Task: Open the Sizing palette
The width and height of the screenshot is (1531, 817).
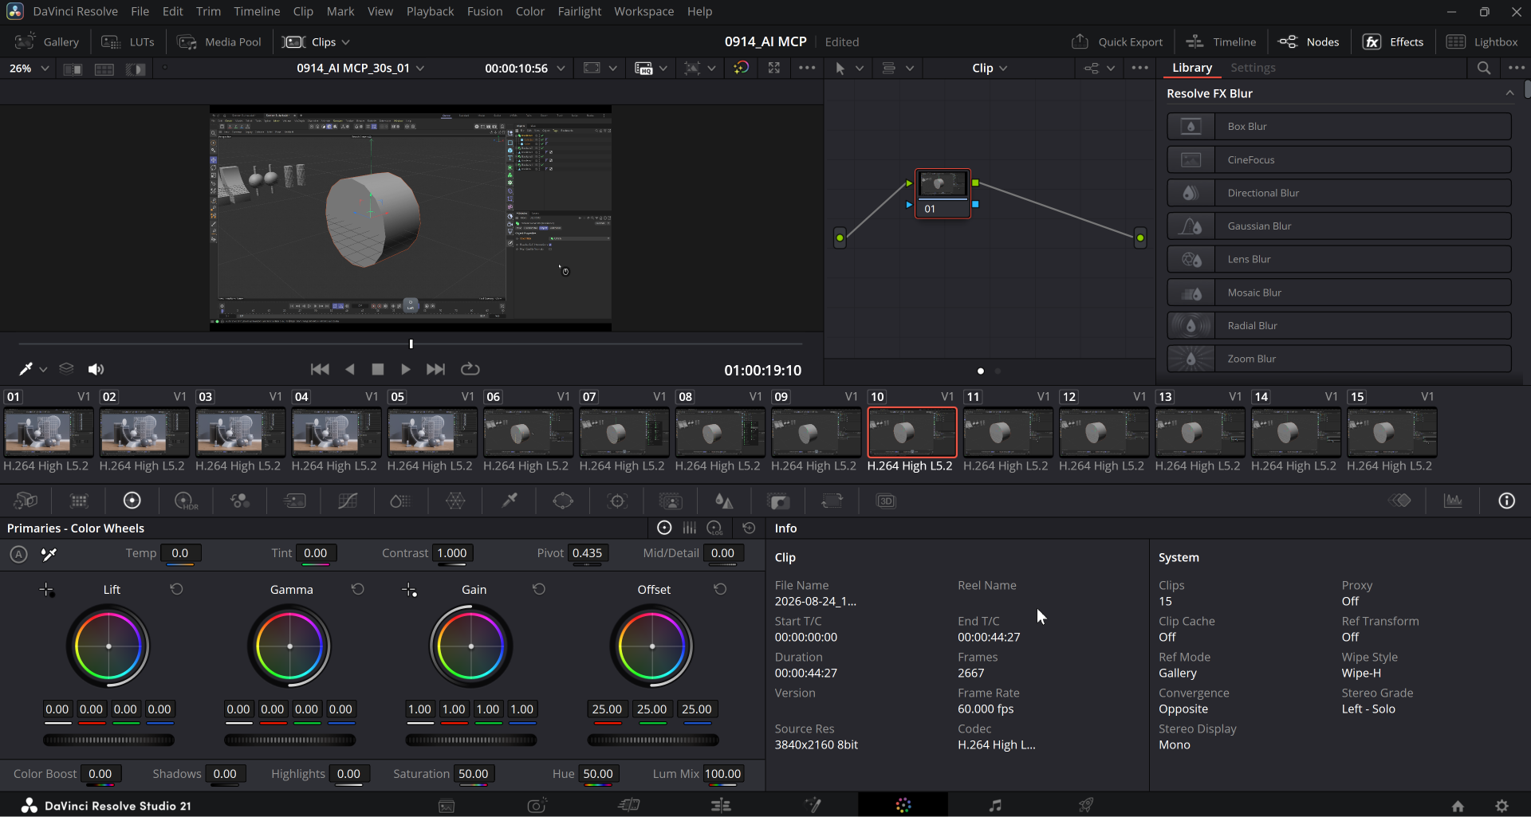Action: 832,501
